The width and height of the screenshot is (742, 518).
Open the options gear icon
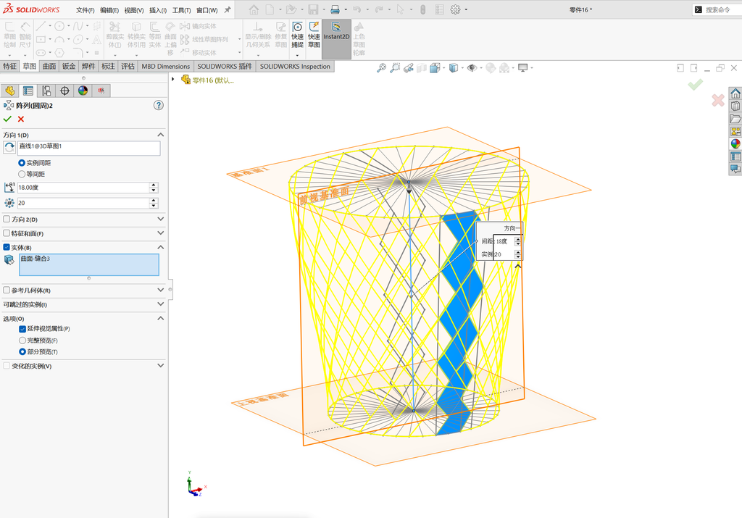(455, 9)
